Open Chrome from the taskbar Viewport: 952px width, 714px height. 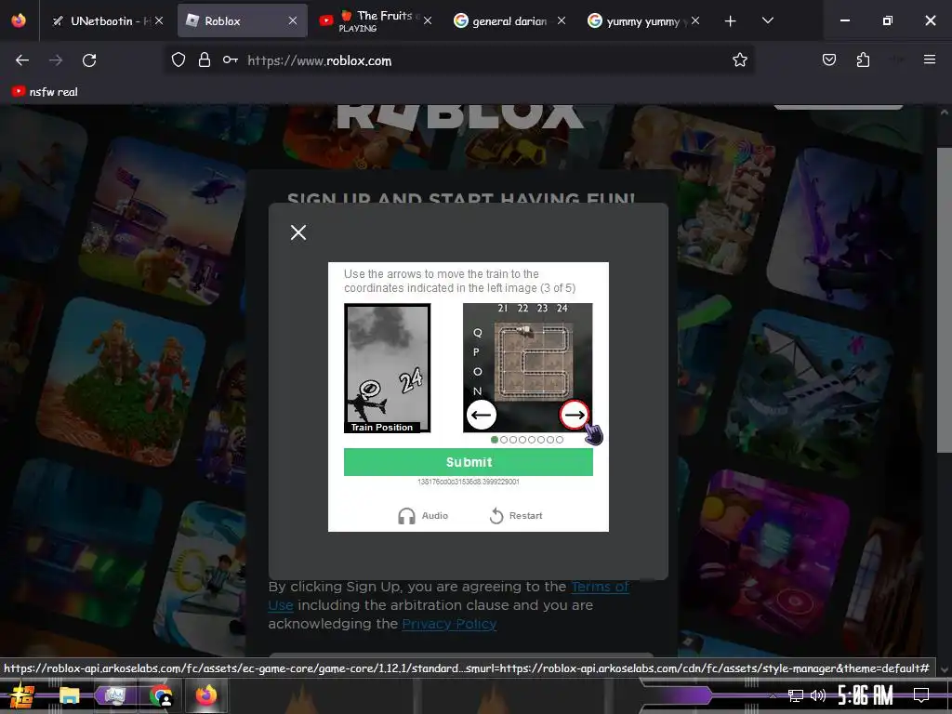pyautogui.click(x=161, y=695)
